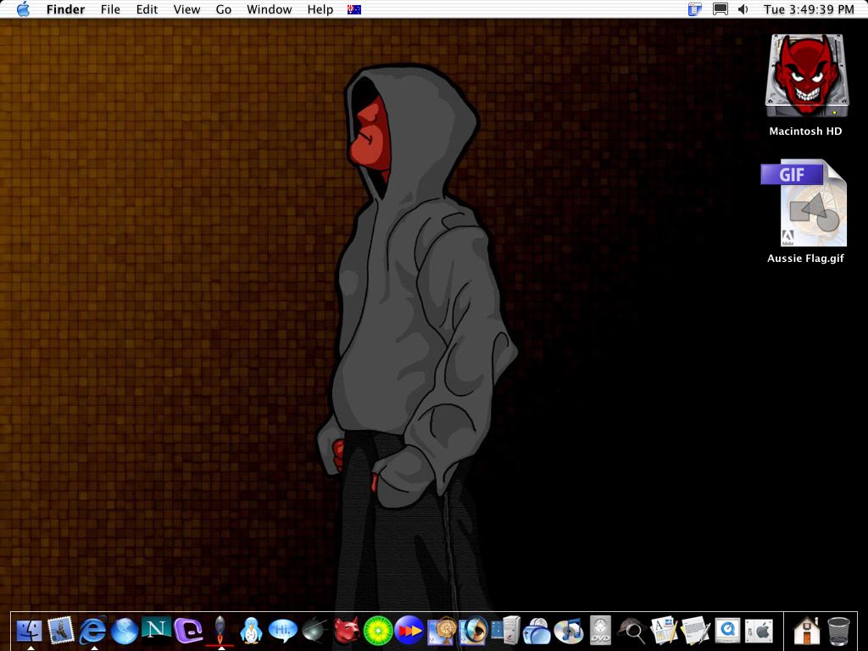Screen dimensions: 868x651
Task: Open the Trash in the Dock
Action: (x=838, y=631)
